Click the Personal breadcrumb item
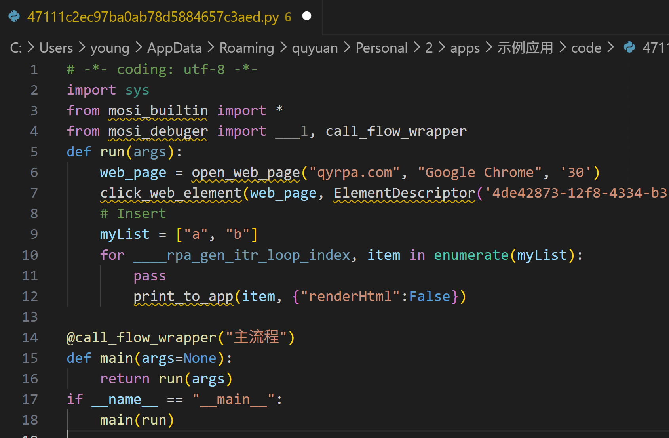The height and width of the screenshot is (438, 669). tap(381, 48)
